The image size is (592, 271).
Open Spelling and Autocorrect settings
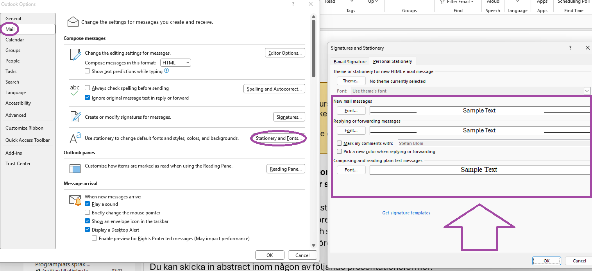point(274,89)
